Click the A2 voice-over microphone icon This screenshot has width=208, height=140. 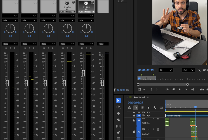coord(158,129)
